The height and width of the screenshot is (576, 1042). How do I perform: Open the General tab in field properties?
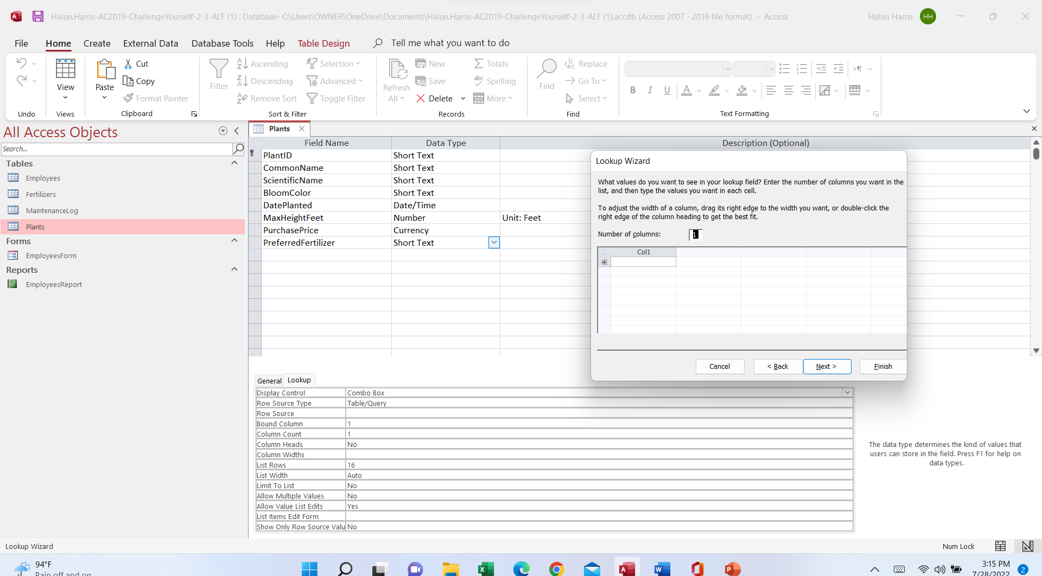pyautogui.click(x=270, y=380)
